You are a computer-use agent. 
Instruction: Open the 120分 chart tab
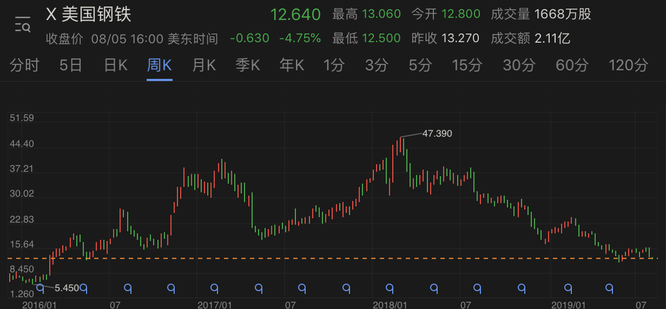click(x=628, y=66)
